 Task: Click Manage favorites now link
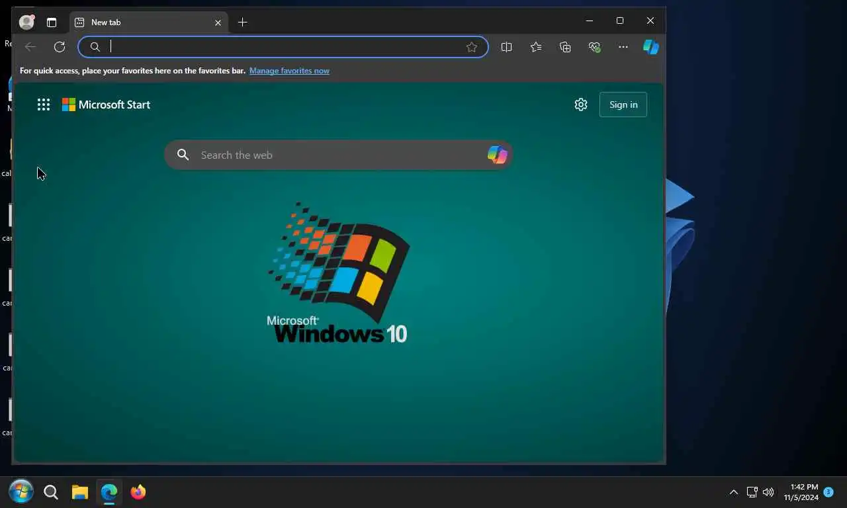point(289,71)
